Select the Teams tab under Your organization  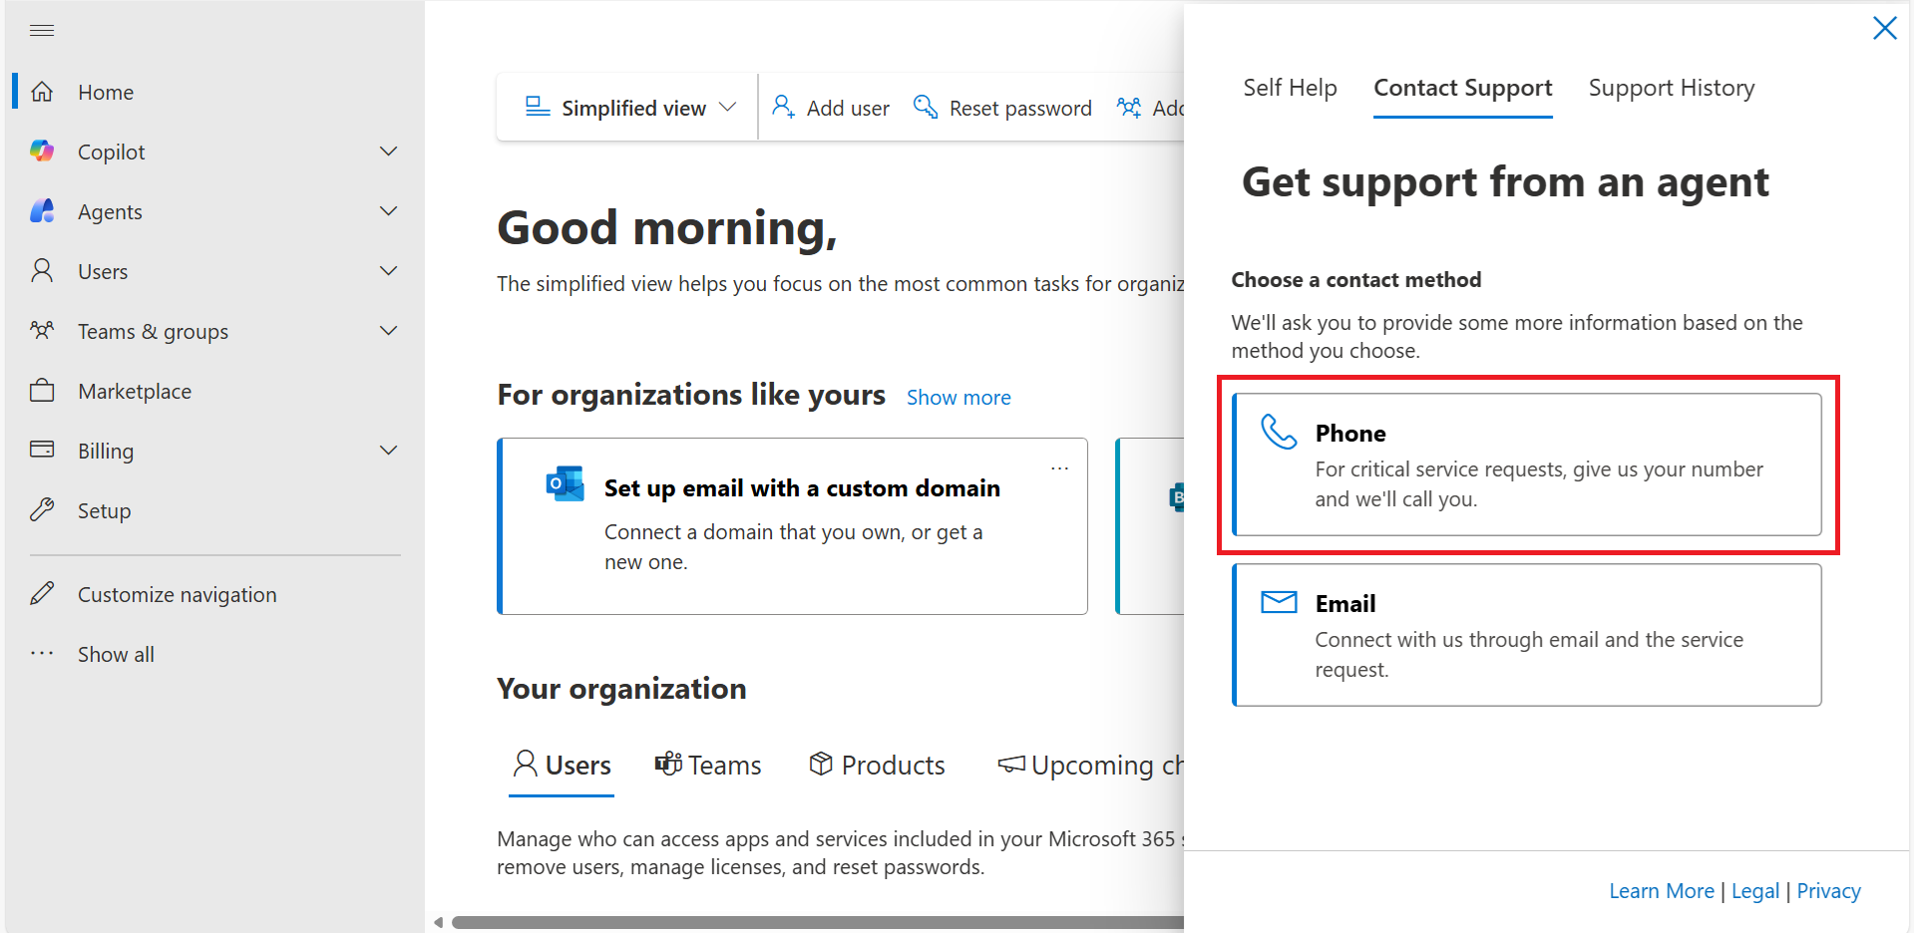click(708, 765)
